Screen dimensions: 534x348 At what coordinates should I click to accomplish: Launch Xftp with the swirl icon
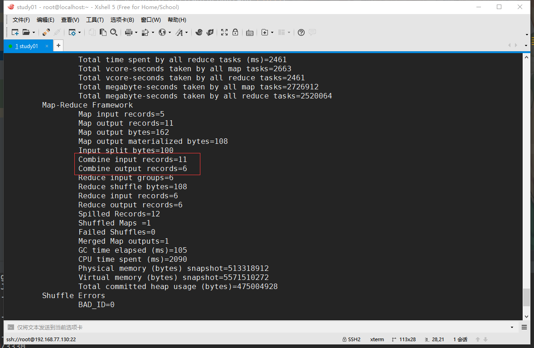[x=199, y=32]
